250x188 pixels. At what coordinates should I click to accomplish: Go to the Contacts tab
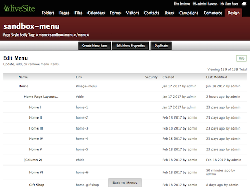pyautogui.click(x=152, y=13)
